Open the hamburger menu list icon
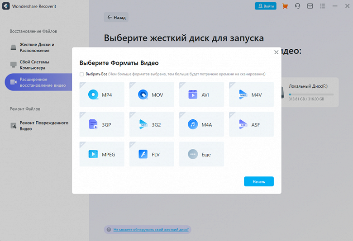The image size is (353, 241). pyautogui.click(x=322, y=6)
